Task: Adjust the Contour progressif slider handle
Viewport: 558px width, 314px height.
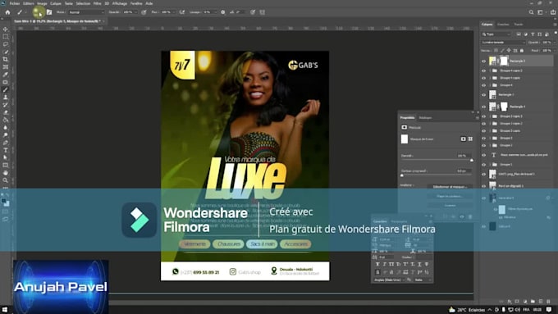Action: point(402,175)
